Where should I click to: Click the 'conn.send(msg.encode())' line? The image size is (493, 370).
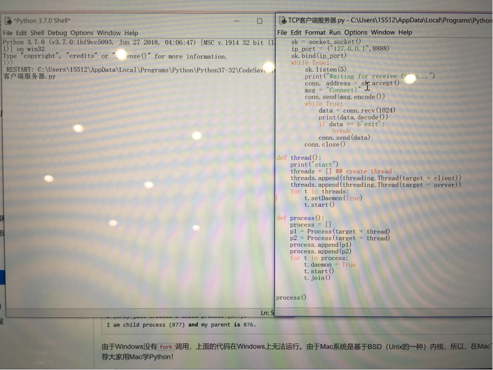click(345, 97)
